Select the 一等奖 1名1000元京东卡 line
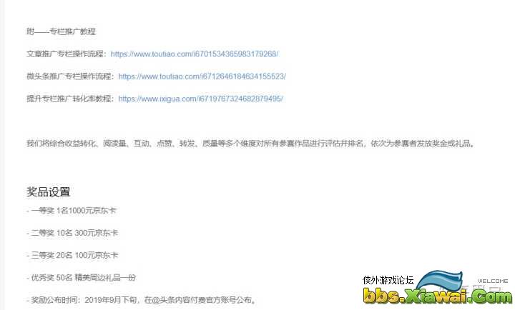Screen dimensions: 515x310 click(x=72, y=210)
